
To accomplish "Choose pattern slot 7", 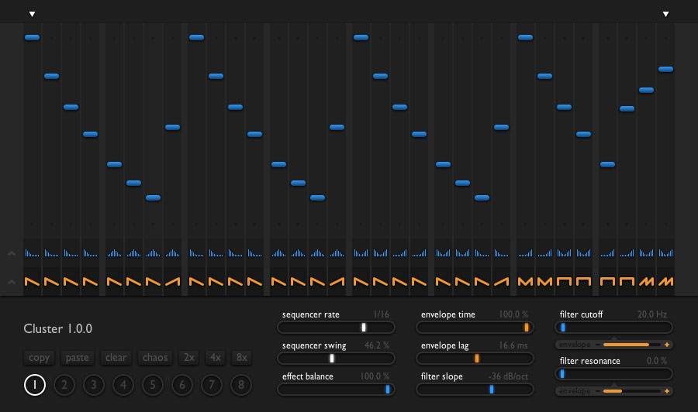I will pyautogui.click(x=212, y=384).
